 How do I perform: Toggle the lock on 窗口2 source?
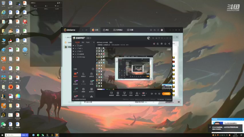(76, 48)
